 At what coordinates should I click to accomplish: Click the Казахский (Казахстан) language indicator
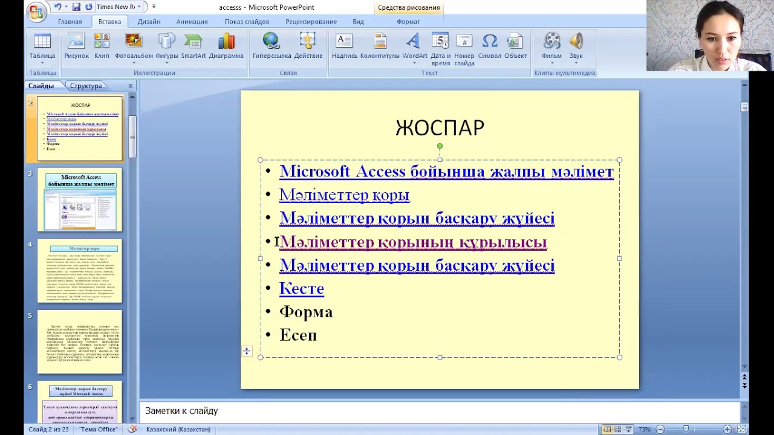tap(178, 430)
